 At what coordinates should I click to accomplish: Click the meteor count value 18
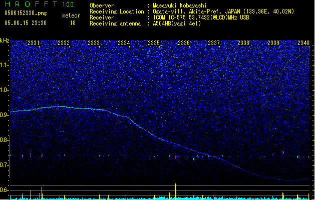click(73, 23)
